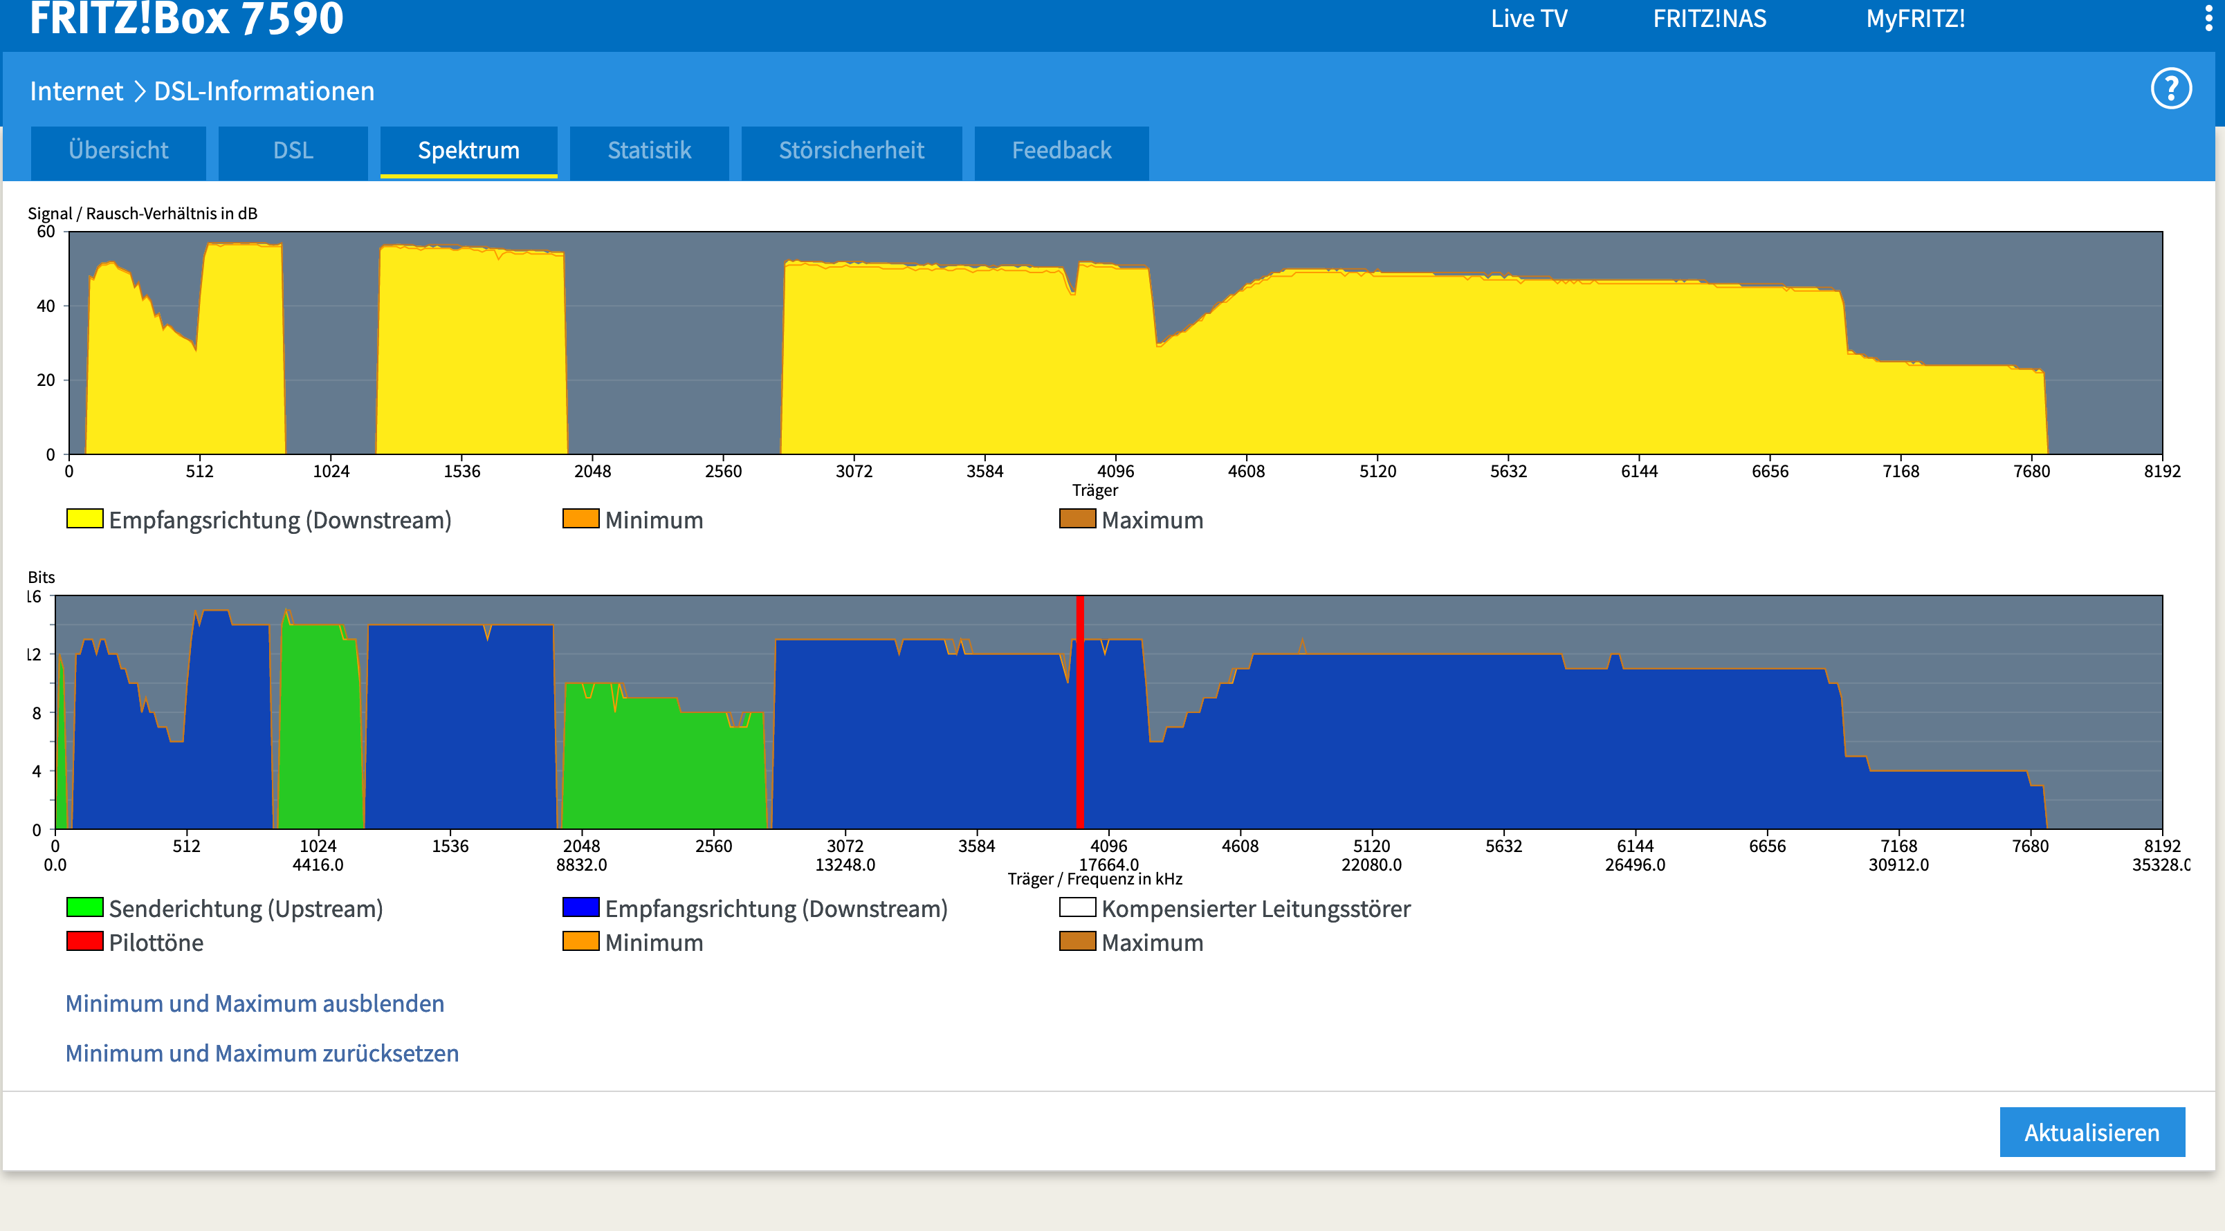
Task: Open the DSL tab
Action: tap(293, 151)
